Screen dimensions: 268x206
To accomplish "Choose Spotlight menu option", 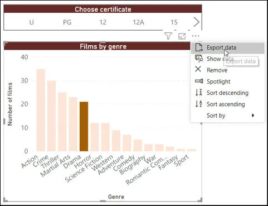I will click(227, 82).
